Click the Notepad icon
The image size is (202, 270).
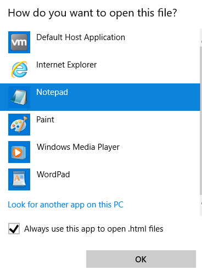(19, 97)
